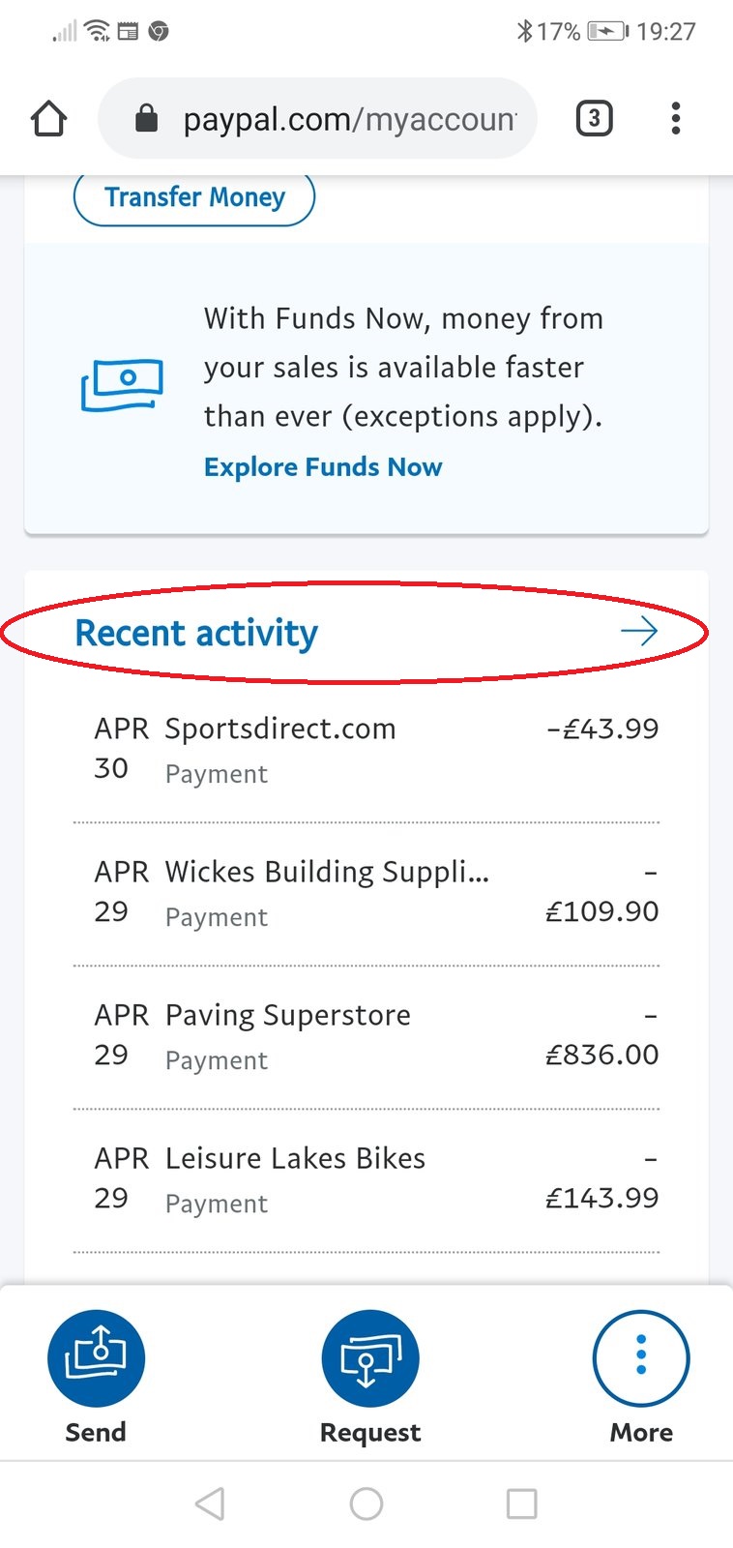
Task: Open the Sportsdirect.com payment entry
Action: (366, 750)
